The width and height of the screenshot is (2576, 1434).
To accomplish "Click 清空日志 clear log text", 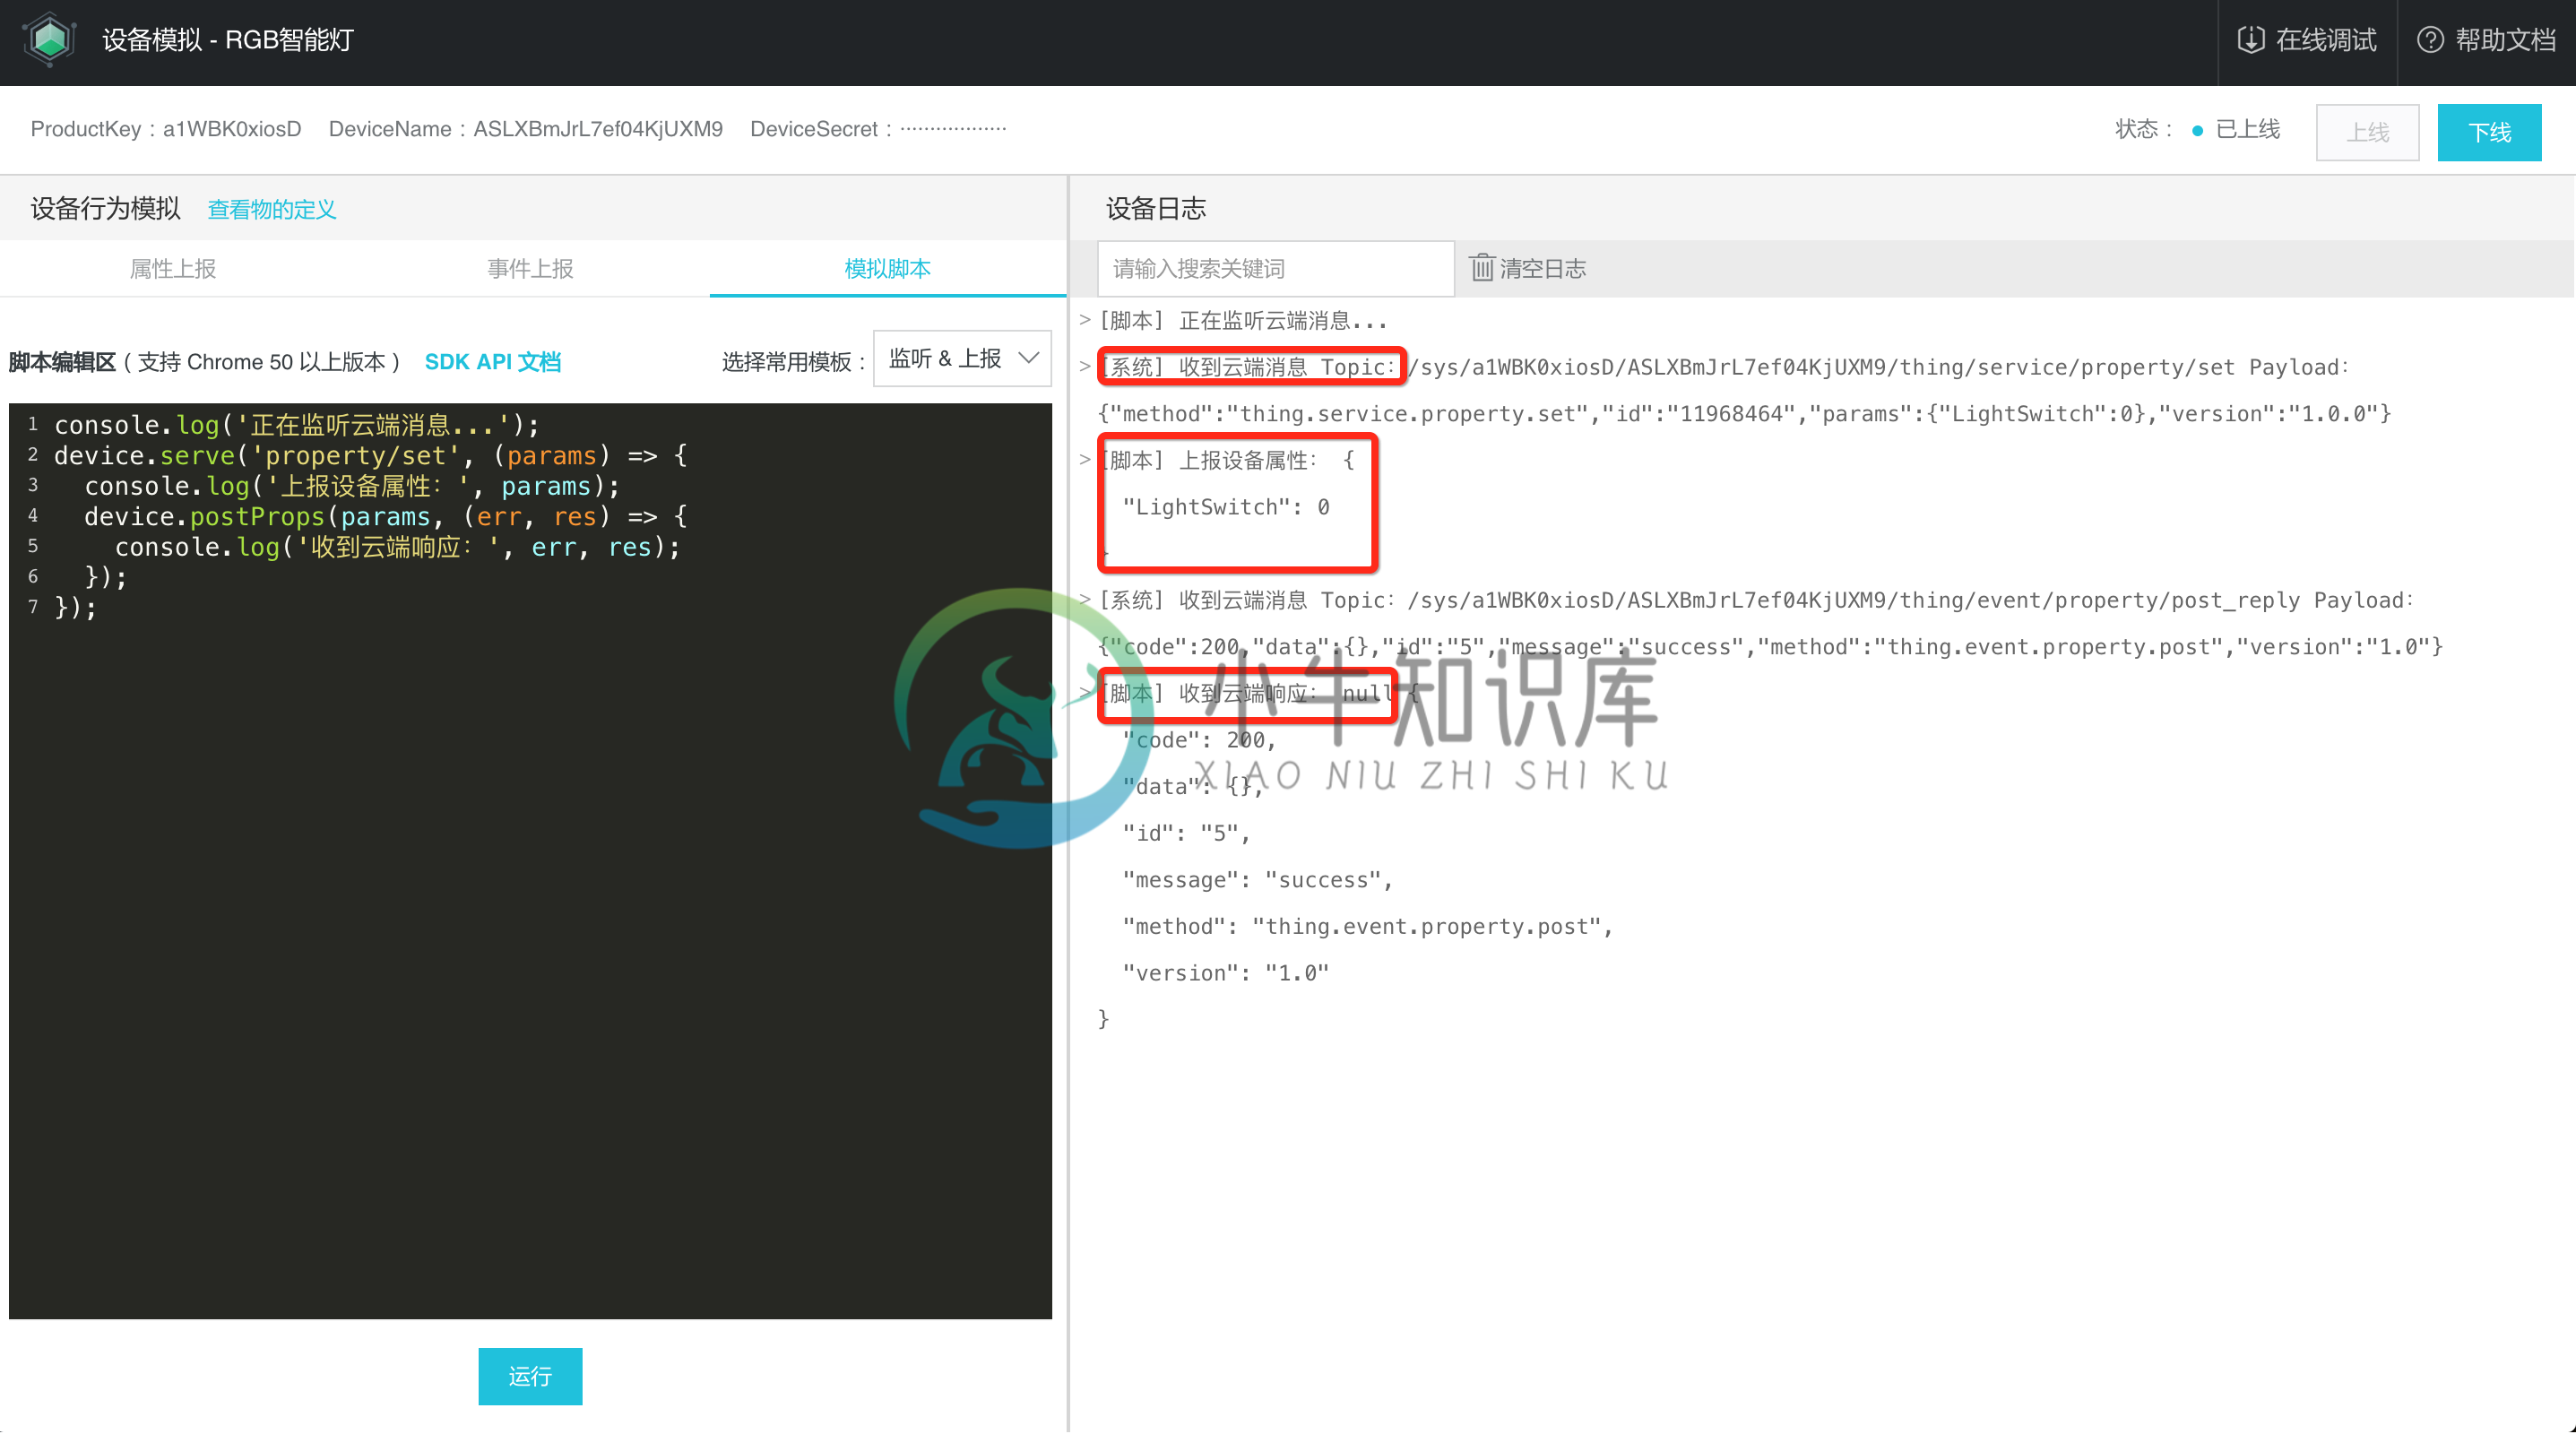I will (x=1543, y=268).
